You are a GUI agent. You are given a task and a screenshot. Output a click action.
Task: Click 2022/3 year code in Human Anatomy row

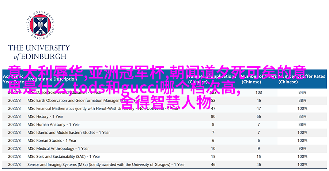(x=15, y=124)
